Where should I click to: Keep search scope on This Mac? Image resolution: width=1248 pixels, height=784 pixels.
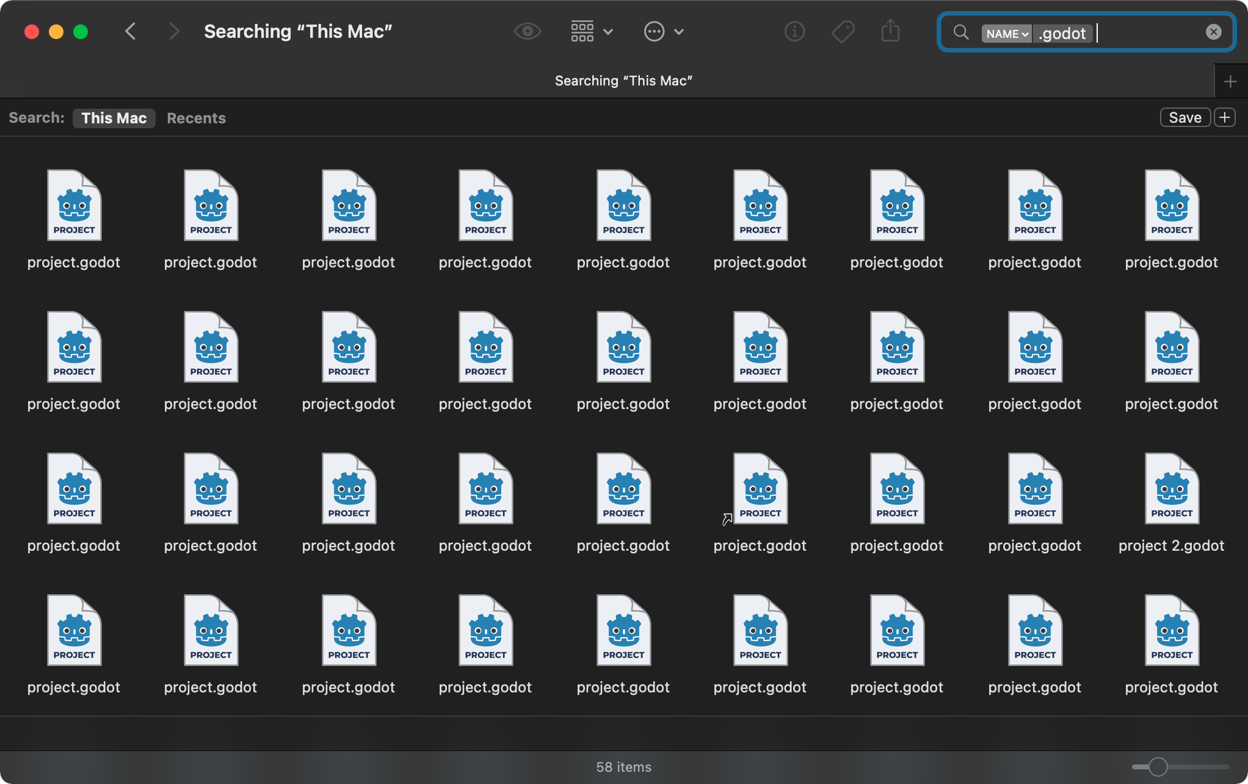point(114,118)
